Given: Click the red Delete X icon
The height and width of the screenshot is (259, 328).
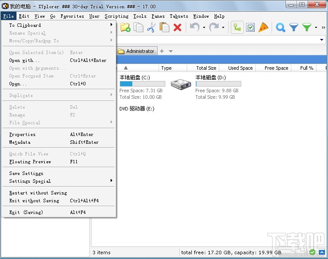Looking at the screenshot, I should (177, 27).
